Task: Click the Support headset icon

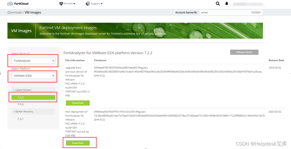Action: 88,3
